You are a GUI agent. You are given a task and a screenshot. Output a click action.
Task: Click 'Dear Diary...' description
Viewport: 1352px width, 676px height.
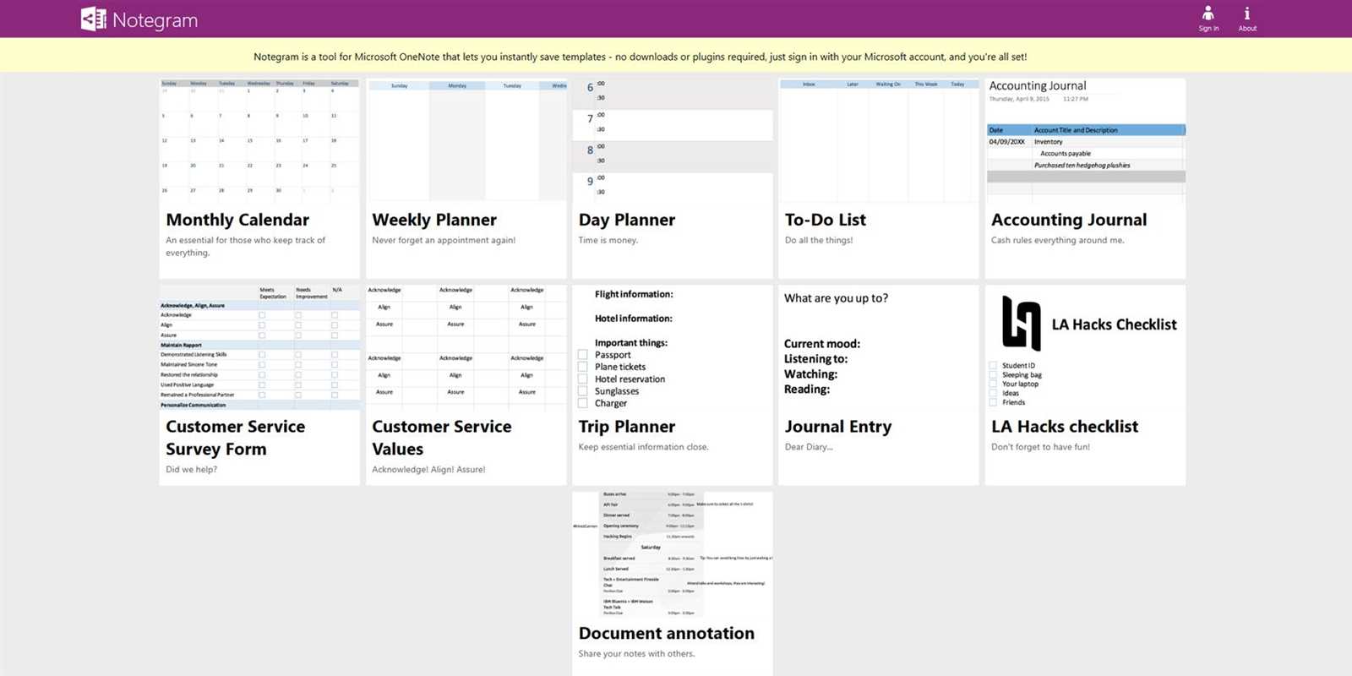(809, 447)
